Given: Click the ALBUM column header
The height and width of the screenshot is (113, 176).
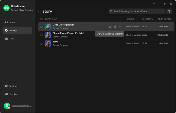Looking at the screenshot, I should 130,19.
